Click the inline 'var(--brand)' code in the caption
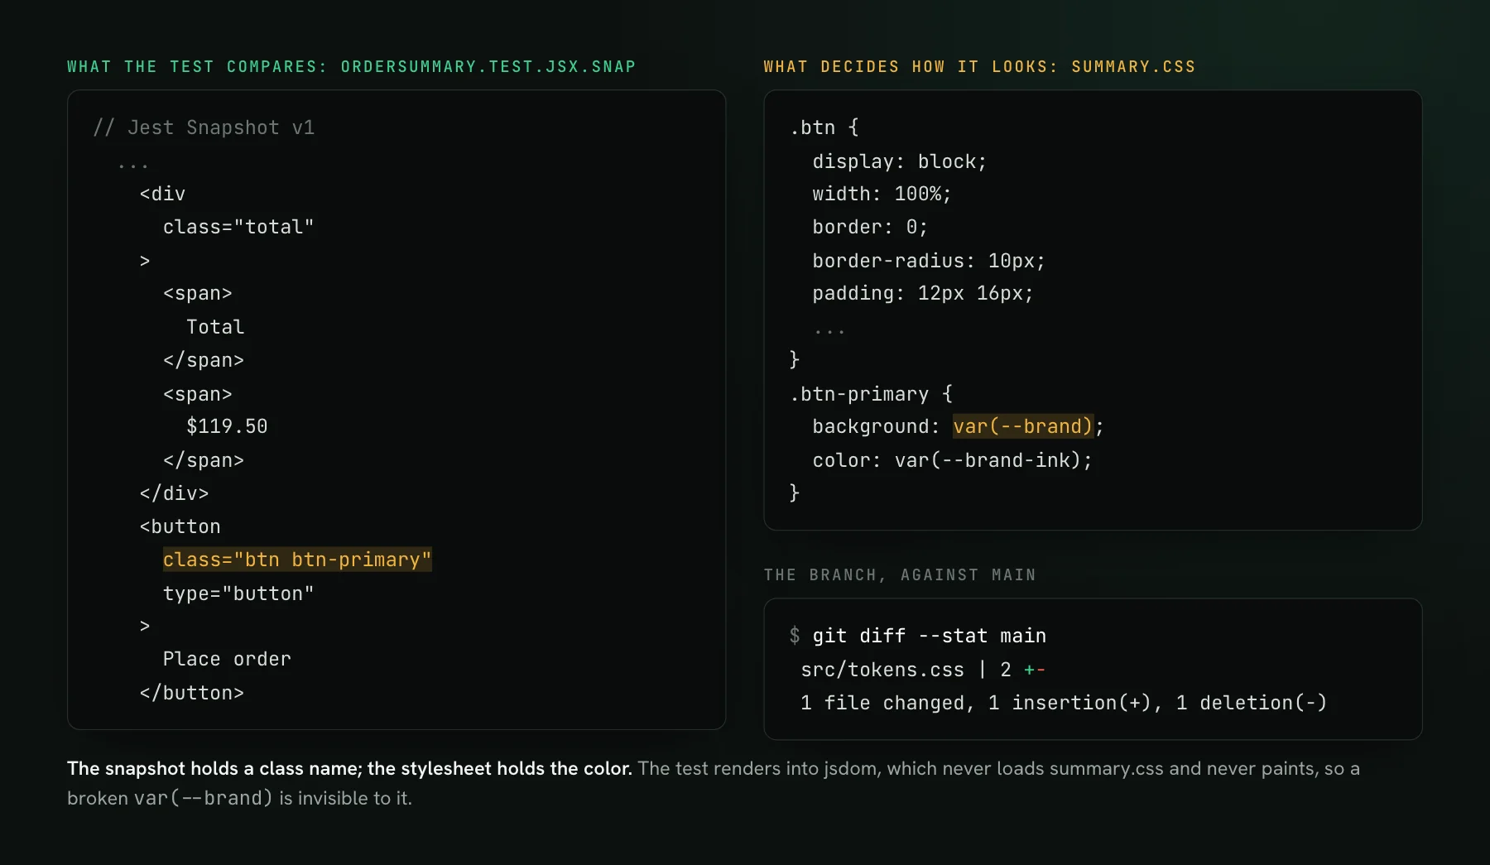The height and width of the screenshot is (865, 1490). point(204,798)
